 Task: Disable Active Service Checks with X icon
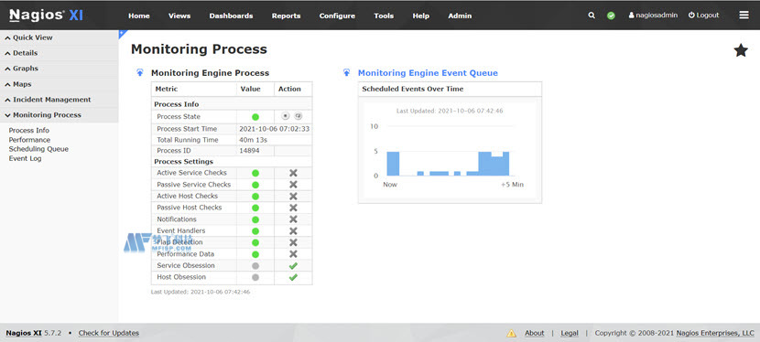point(293,173)
